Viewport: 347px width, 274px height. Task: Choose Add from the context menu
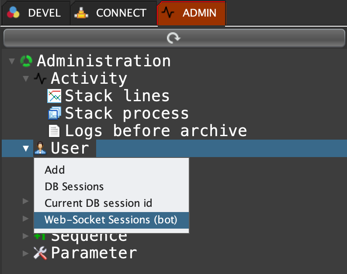[x=55, y=170]
